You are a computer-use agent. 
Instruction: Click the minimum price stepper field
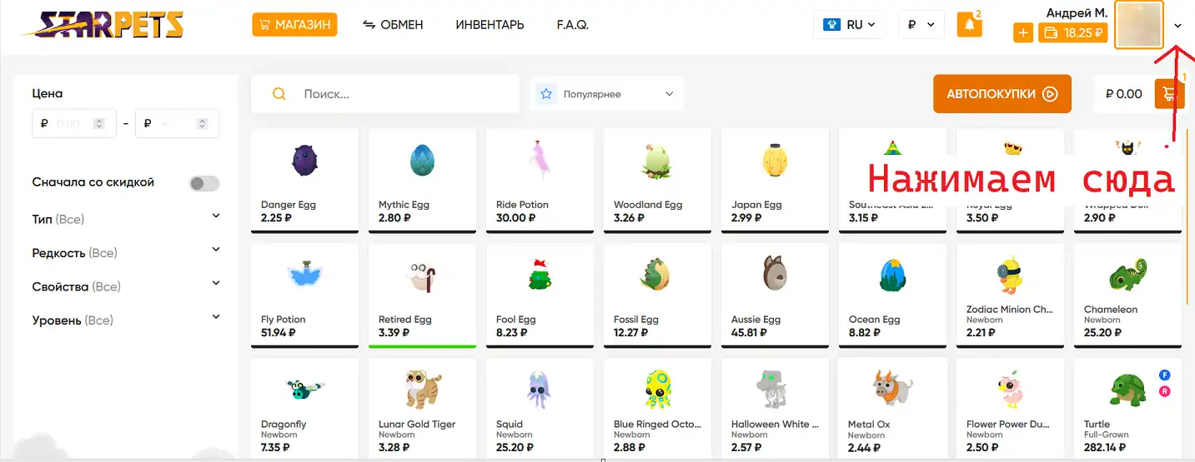[x=74, y=123]
